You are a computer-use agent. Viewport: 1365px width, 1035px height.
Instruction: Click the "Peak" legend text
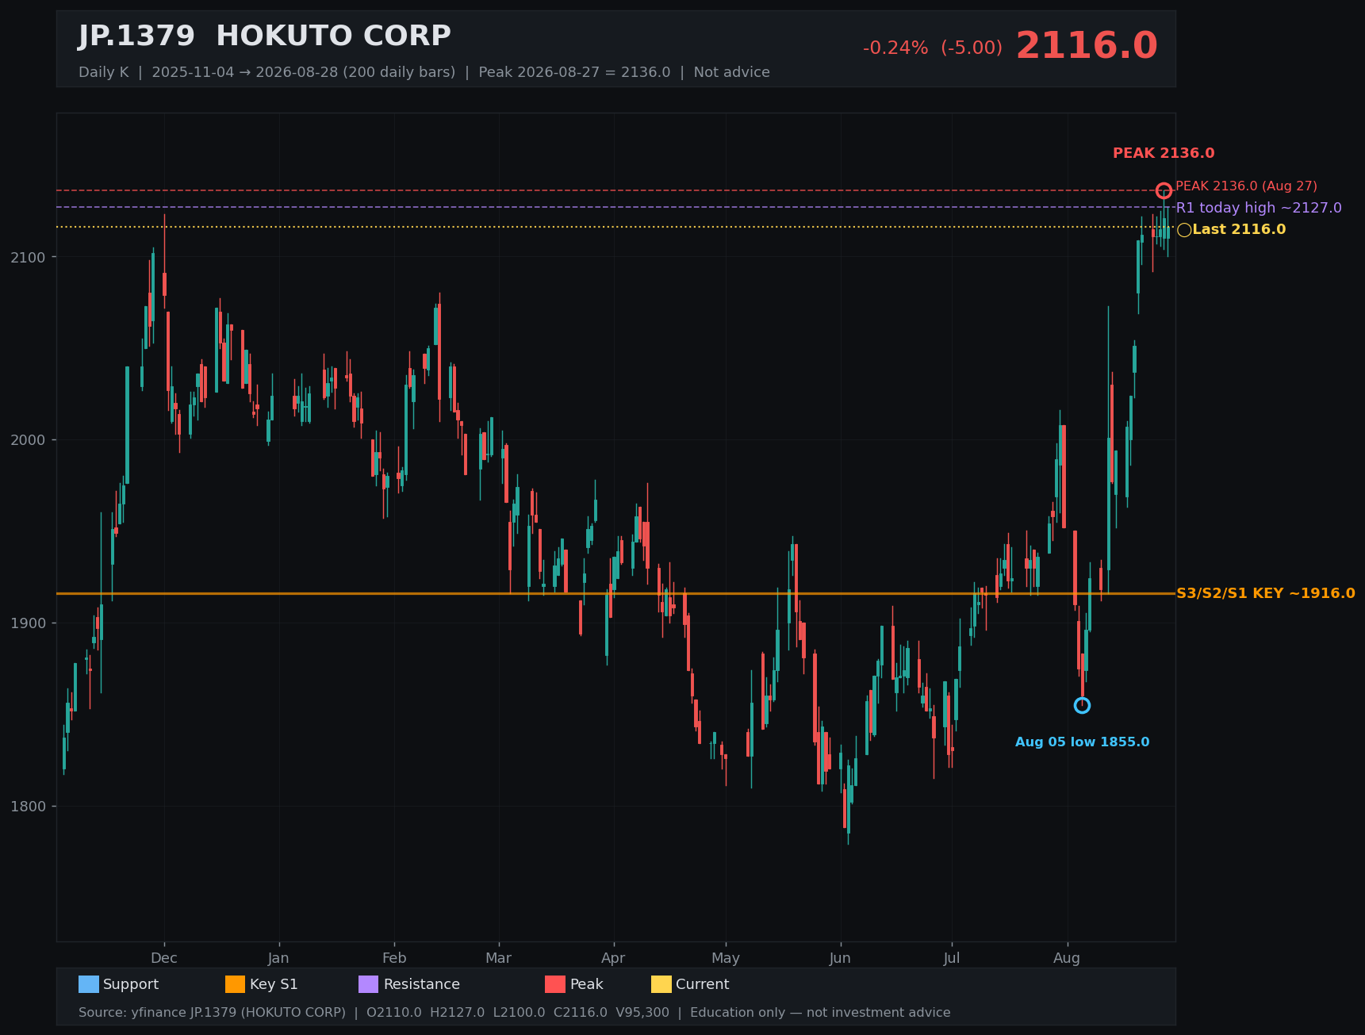click(587, 984)
